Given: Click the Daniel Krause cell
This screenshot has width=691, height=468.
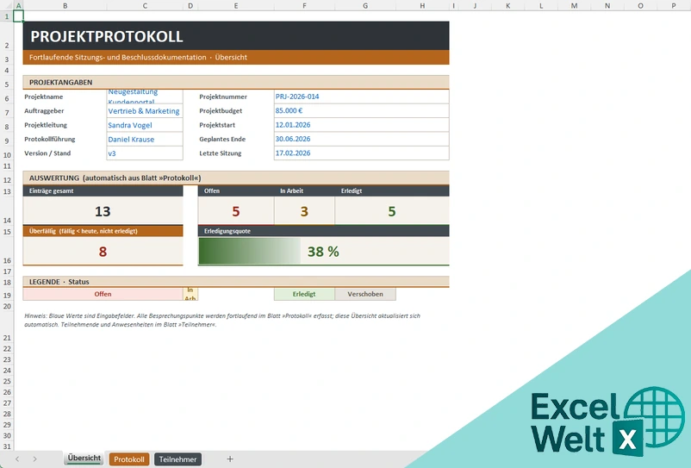Looking at the screenshot, I should click(145, 140).
